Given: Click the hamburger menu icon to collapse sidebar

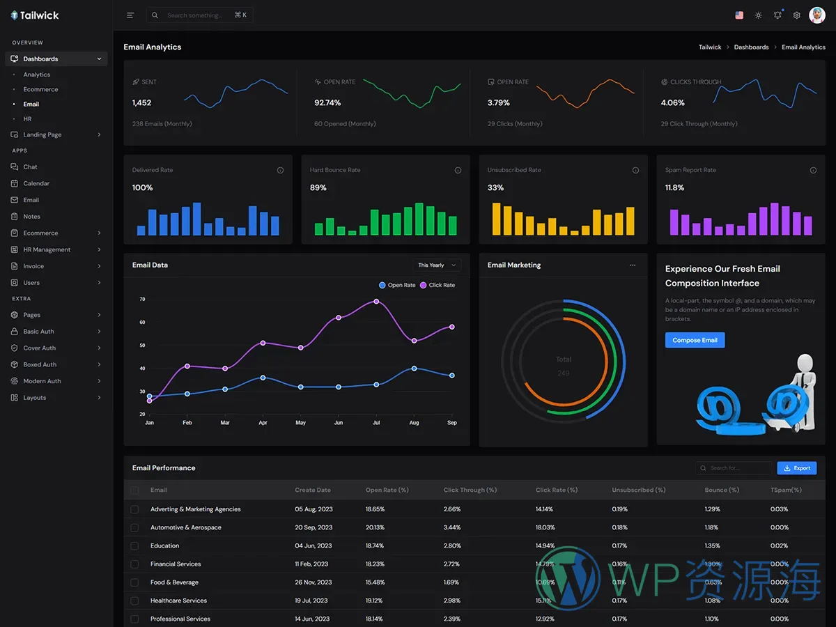Looking at the screenshot, I should (130, 15).
